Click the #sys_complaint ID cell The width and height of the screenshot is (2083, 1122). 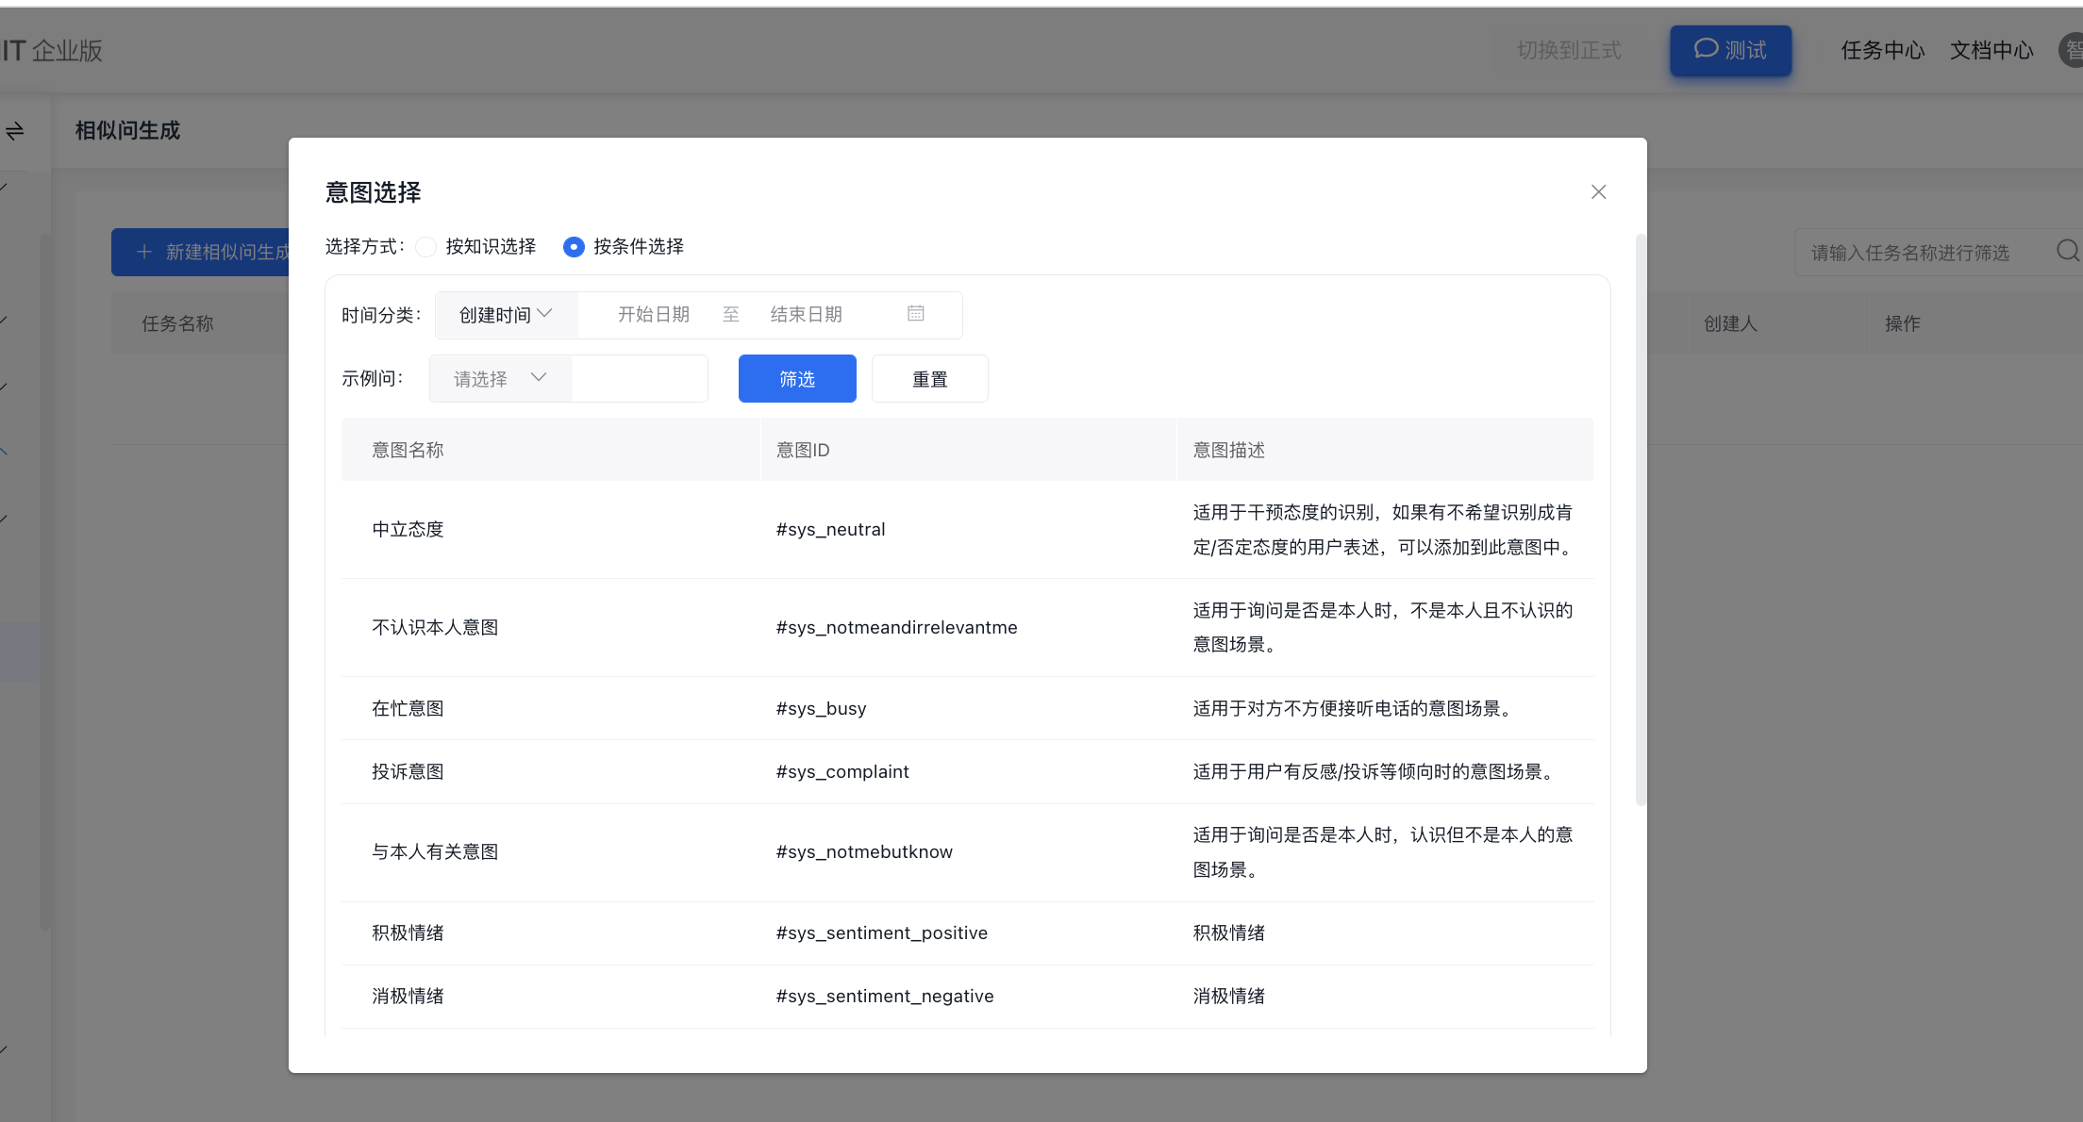click(842, 771)
